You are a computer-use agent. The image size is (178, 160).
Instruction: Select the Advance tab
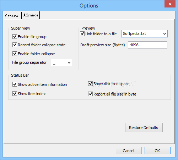[31, 15]
